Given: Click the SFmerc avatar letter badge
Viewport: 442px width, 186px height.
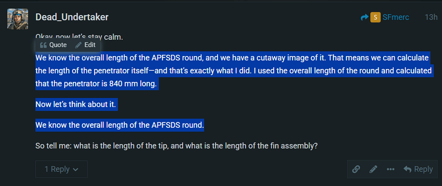Looking at the screenshot, I should tap(375, 18).
